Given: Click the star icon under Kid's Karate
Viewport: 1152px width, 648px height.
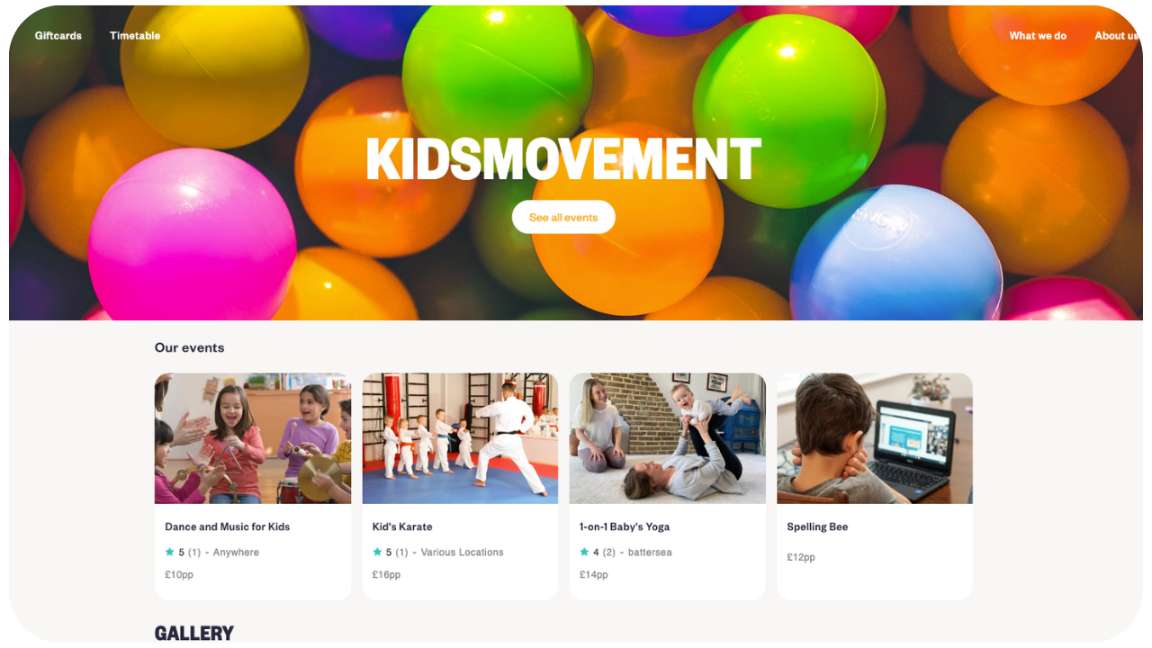Looking at the screenshot, I should click(x=377, y=552).
